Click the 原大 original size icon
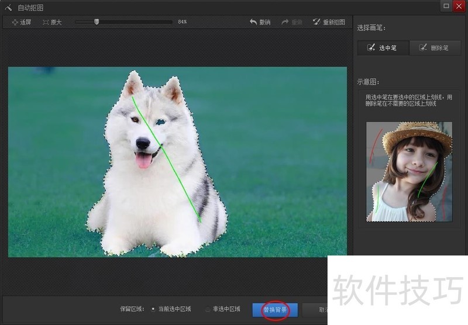 pyautogui.click(x=46, y=22)
